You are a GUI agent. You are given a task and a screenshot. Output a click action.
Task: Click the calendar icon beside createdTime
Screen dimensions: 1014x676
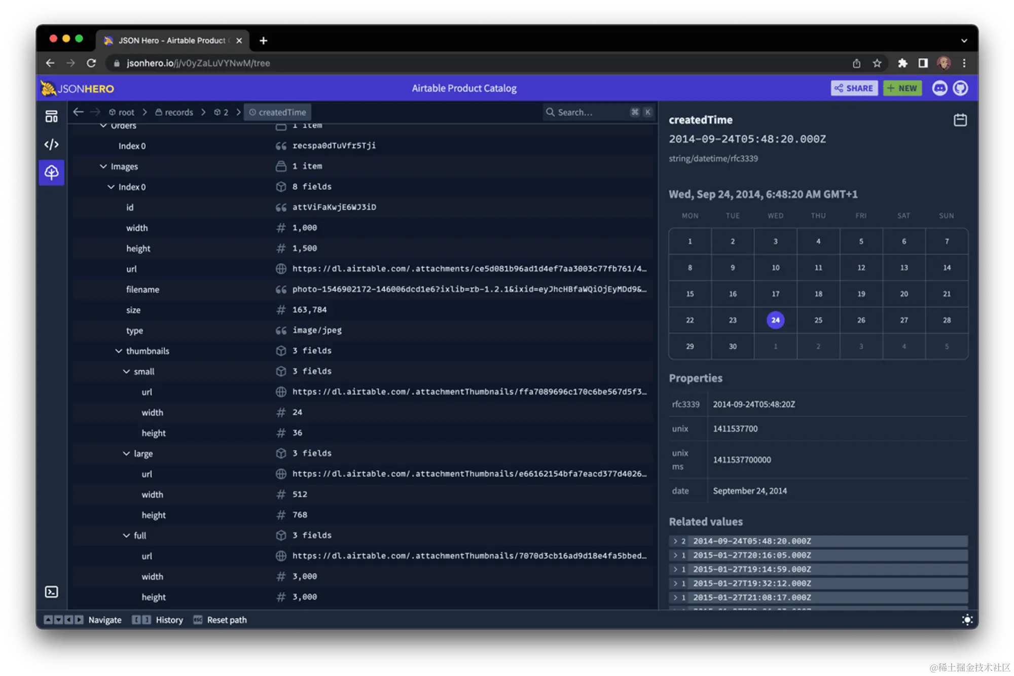pos(960,120)
